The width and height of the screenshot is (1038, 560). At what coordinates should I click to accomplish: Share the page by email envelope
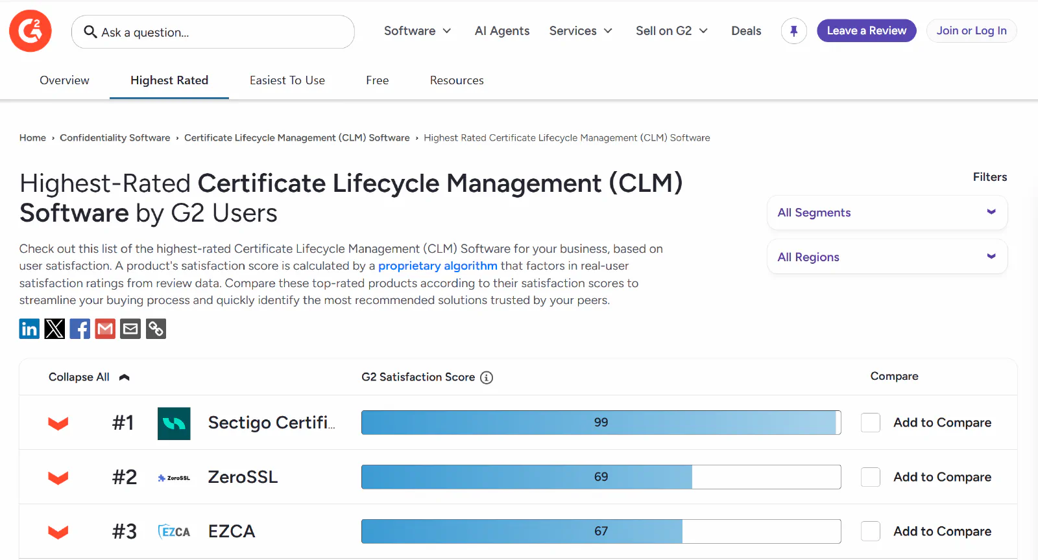(130, 329)
